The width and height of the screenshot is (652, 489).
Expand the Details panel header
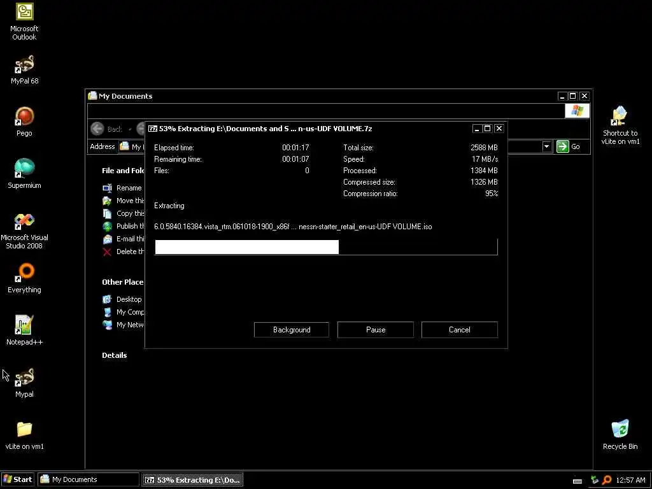pos(115,355)
